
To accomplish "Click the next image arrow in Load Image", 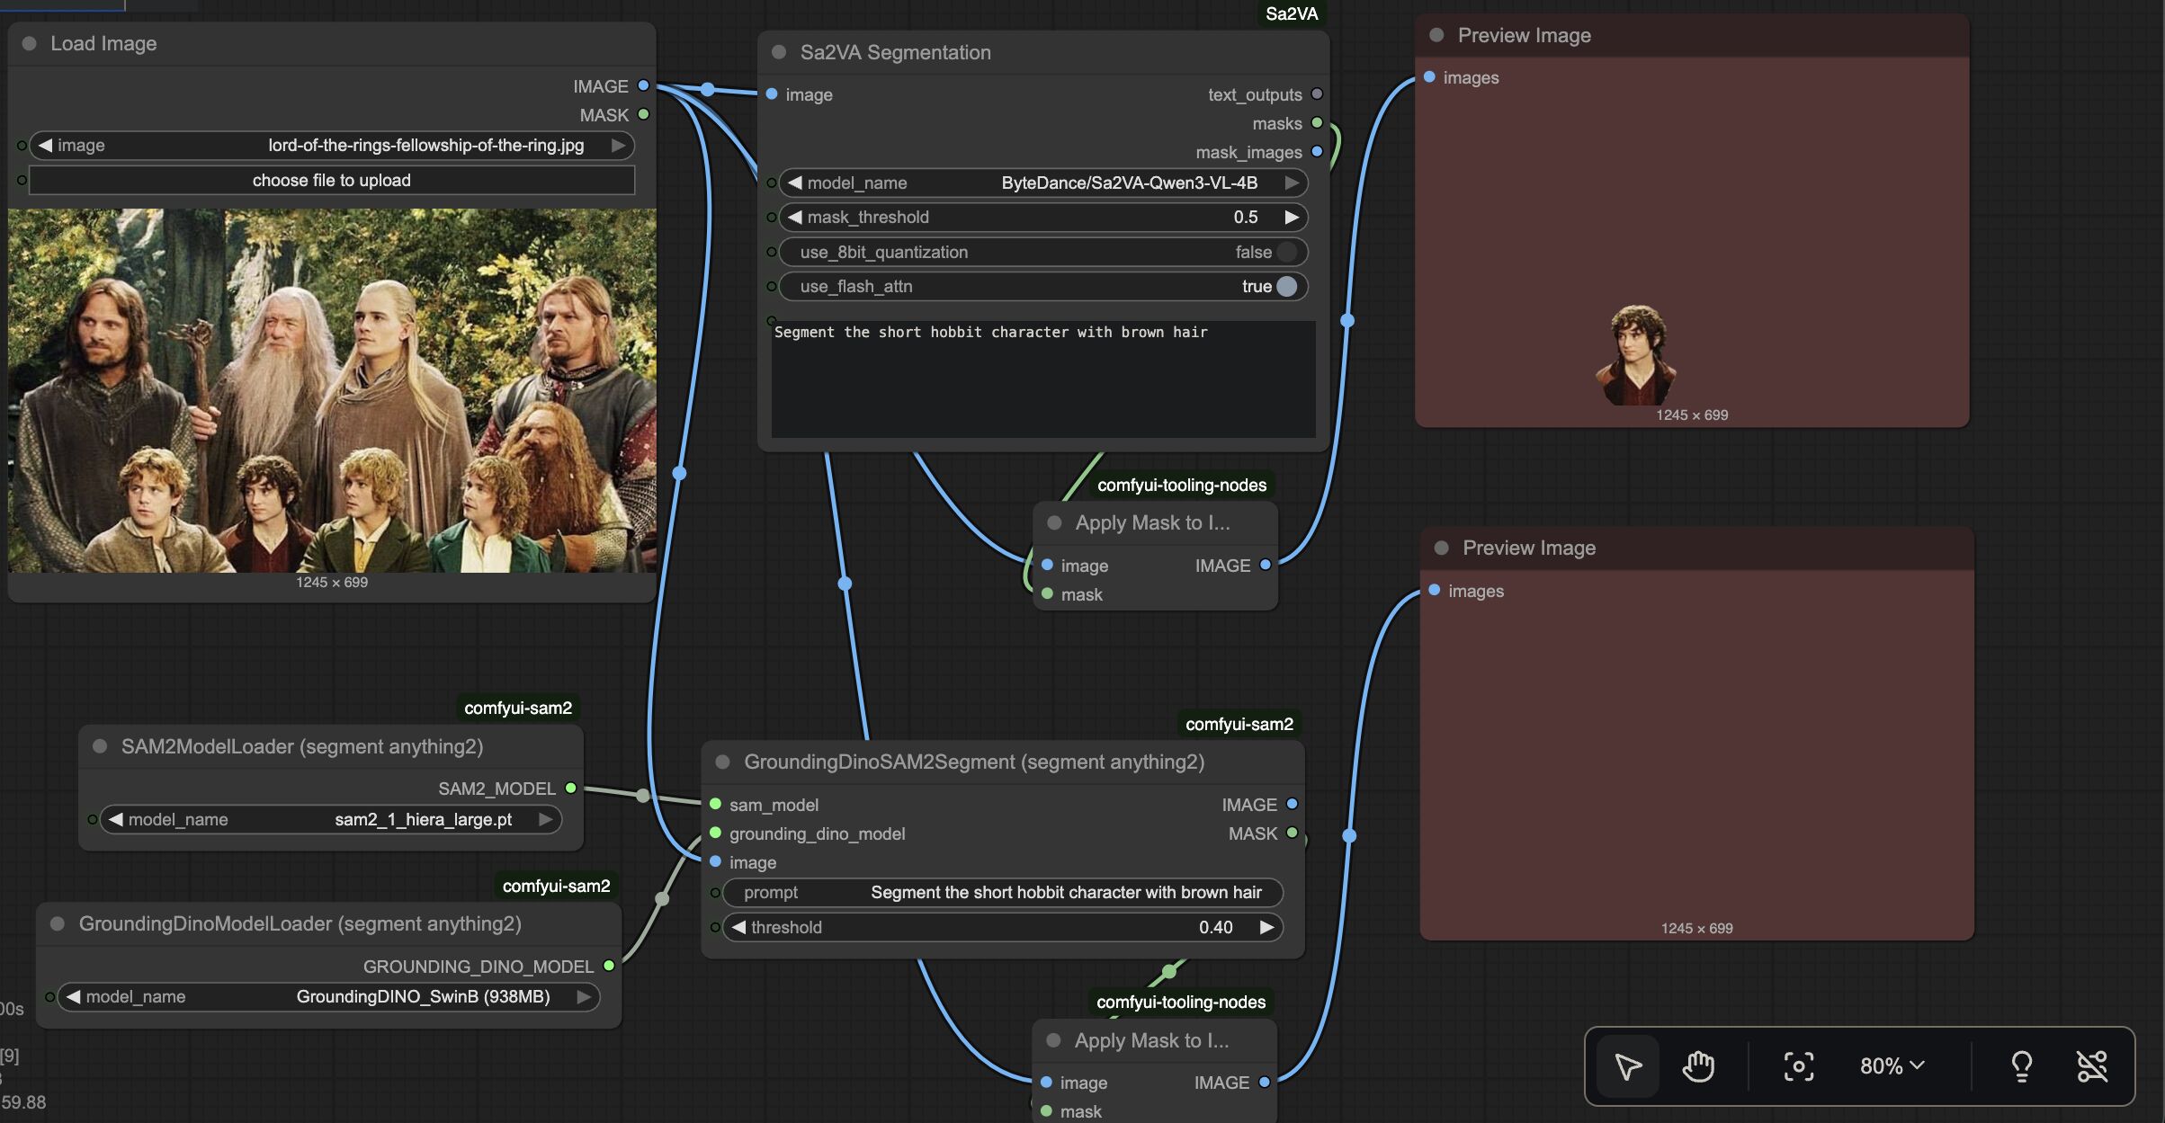I will 618,145.
